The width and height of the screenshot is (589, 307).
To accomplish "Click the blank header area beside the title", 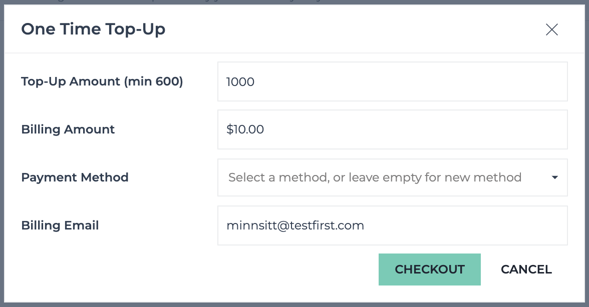I will (353, 29).
